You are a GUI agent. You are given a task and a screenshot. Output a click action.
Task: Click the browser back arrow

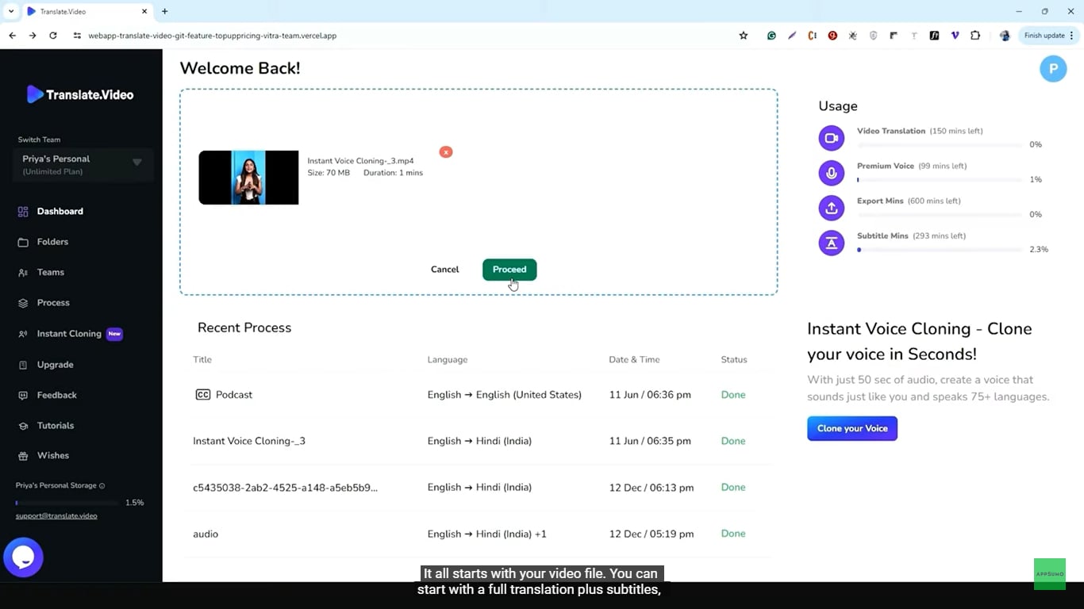pyautogui.click(x=12, y=36)
